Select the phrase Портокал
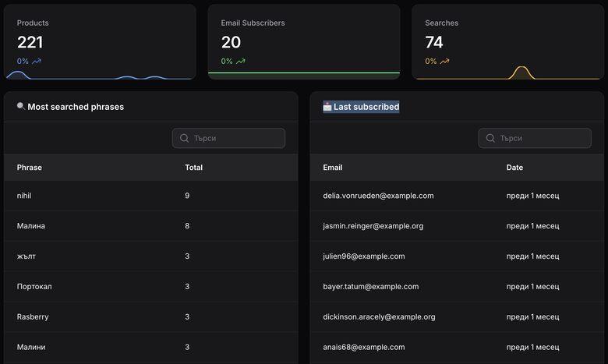This screenshot has height=364, width=608. tap(34, 287)
